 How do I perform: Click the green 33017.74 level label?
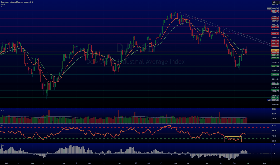point(275,66)
